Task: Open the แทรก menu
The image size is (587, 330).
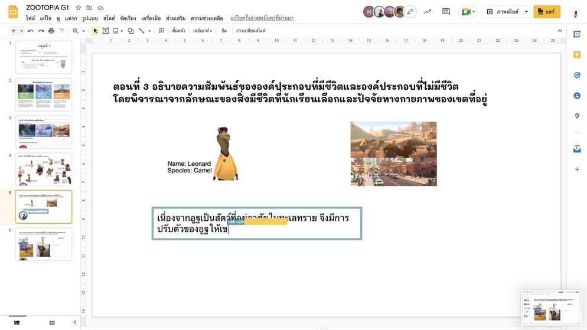Action: [x=71, y=18]
